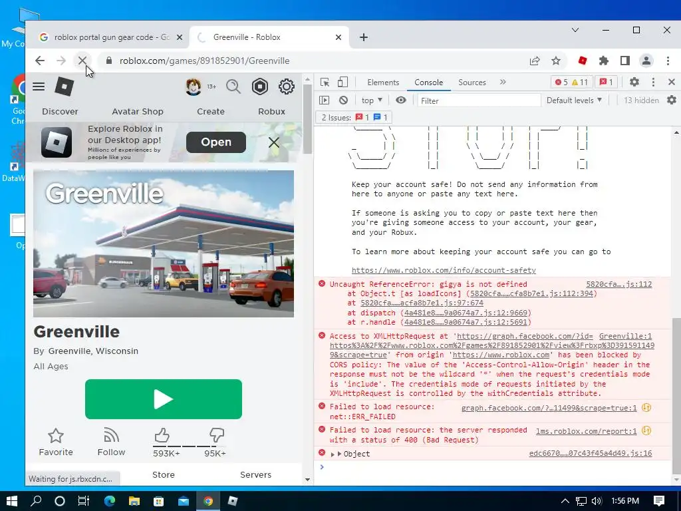Open top JavaScript context dropdown
Viewport: 681px width, 511px height.
click(x=372, y=100)
